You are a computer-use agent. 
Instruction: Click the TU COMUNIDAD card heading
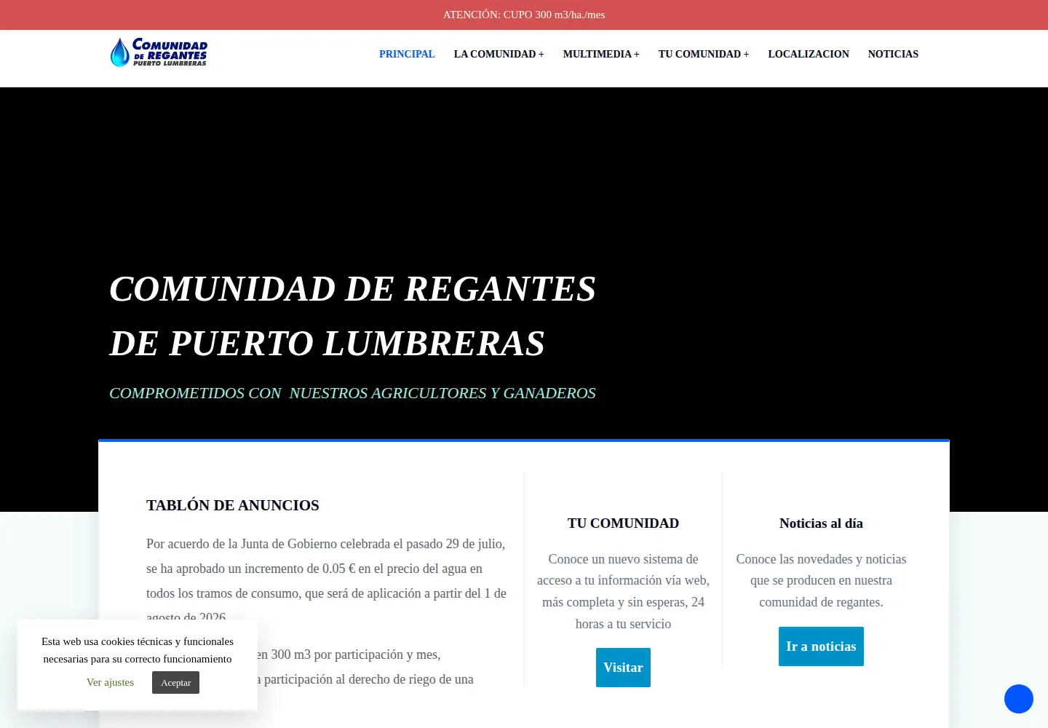pyautogui.click(x=623, y=523)
